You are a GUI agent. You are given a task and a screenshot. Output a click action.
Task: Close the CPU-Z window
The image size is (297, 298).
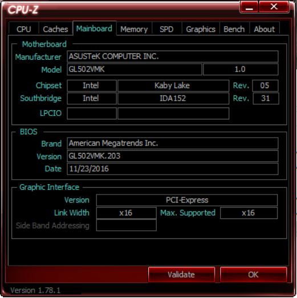click(274, 7)
